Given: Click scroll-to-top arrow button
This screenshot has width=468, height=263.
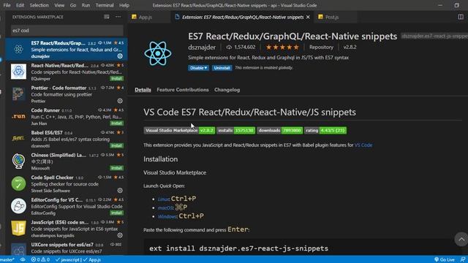Looking at the screenshot, I should (x=461, y=240).
